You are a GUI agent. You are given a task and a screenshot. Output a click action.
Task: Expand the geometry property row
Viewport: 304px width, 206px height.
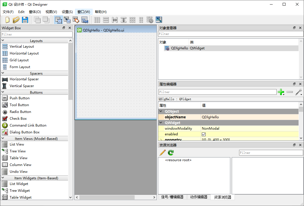click(161, 140)
